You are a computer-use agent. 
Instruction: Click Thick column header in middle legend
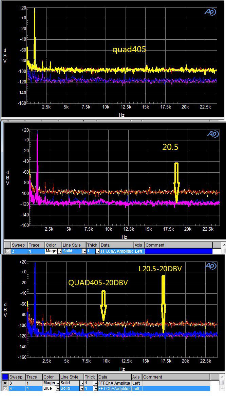coord(93,245)
